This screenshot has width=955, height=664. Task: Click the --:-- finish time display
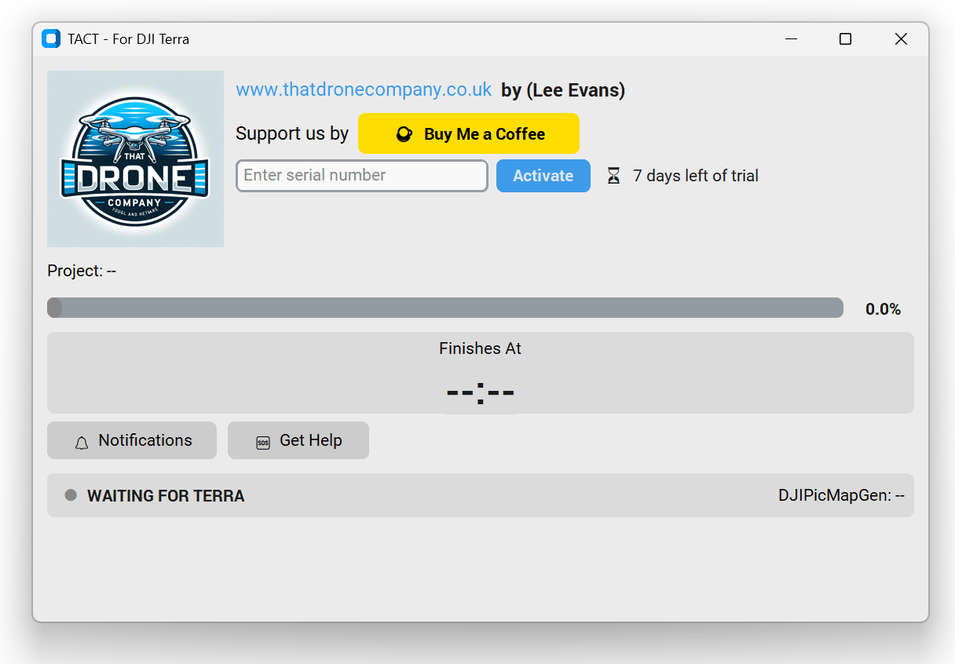(x=481, y=392)
